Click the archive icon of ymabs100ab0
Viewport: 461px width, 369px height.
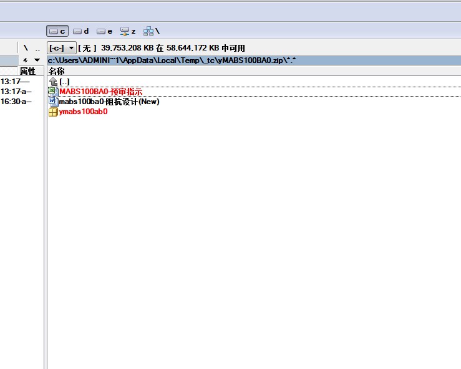click(x=53, y=112)
